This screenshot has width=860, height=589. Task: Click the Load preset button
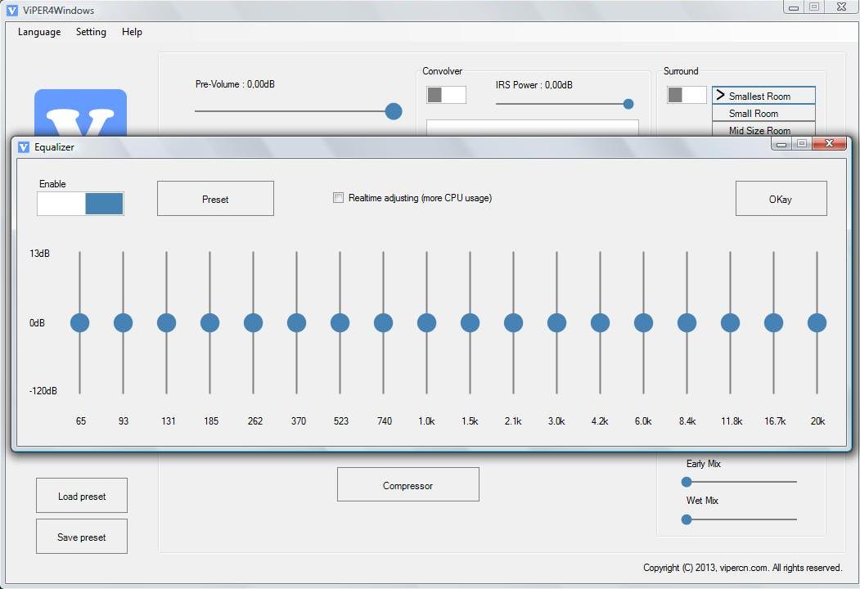point(82,496)
